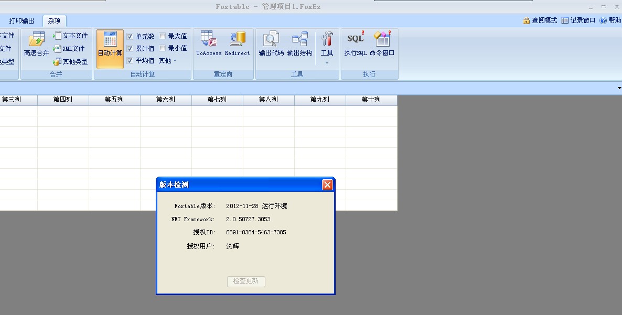Restore down the Foxtable window
The image size is (622, 315).
click(604, 7)
